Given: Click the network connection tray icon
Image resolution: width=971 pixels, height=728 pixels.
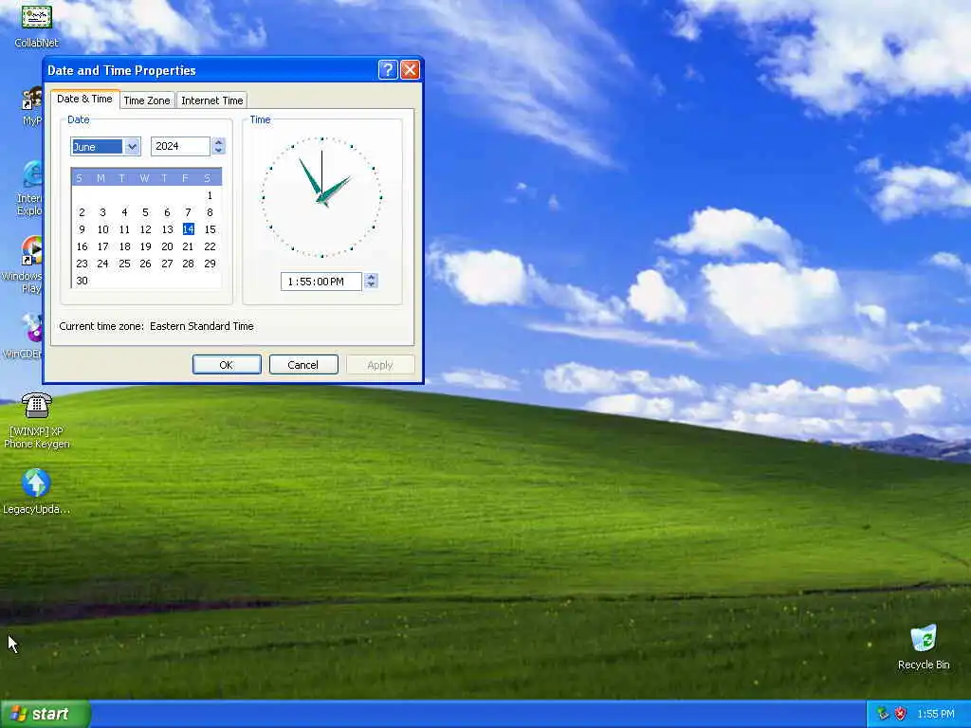Looking at the screenshot, I should [883, 714].
